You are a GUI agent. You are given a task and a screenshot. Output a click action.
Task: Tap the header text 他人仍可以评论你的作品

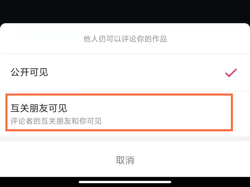click(125, 40)
